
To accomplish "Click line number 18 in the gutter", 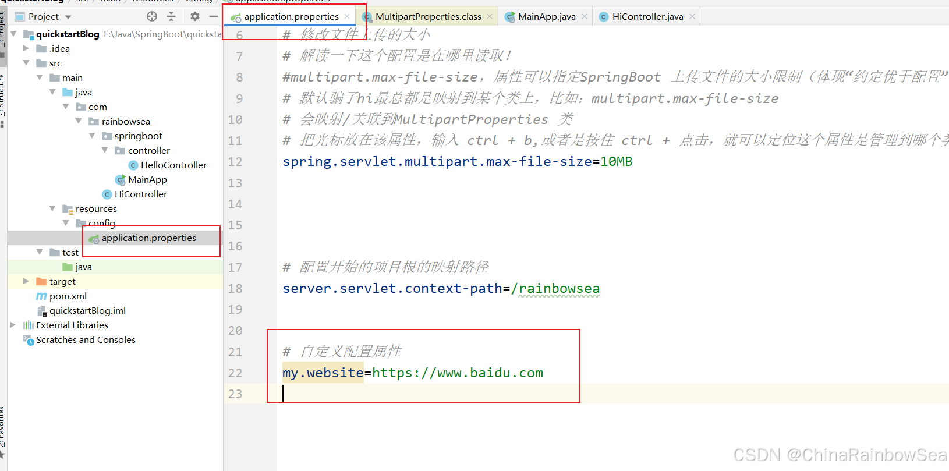I will 235,289.
